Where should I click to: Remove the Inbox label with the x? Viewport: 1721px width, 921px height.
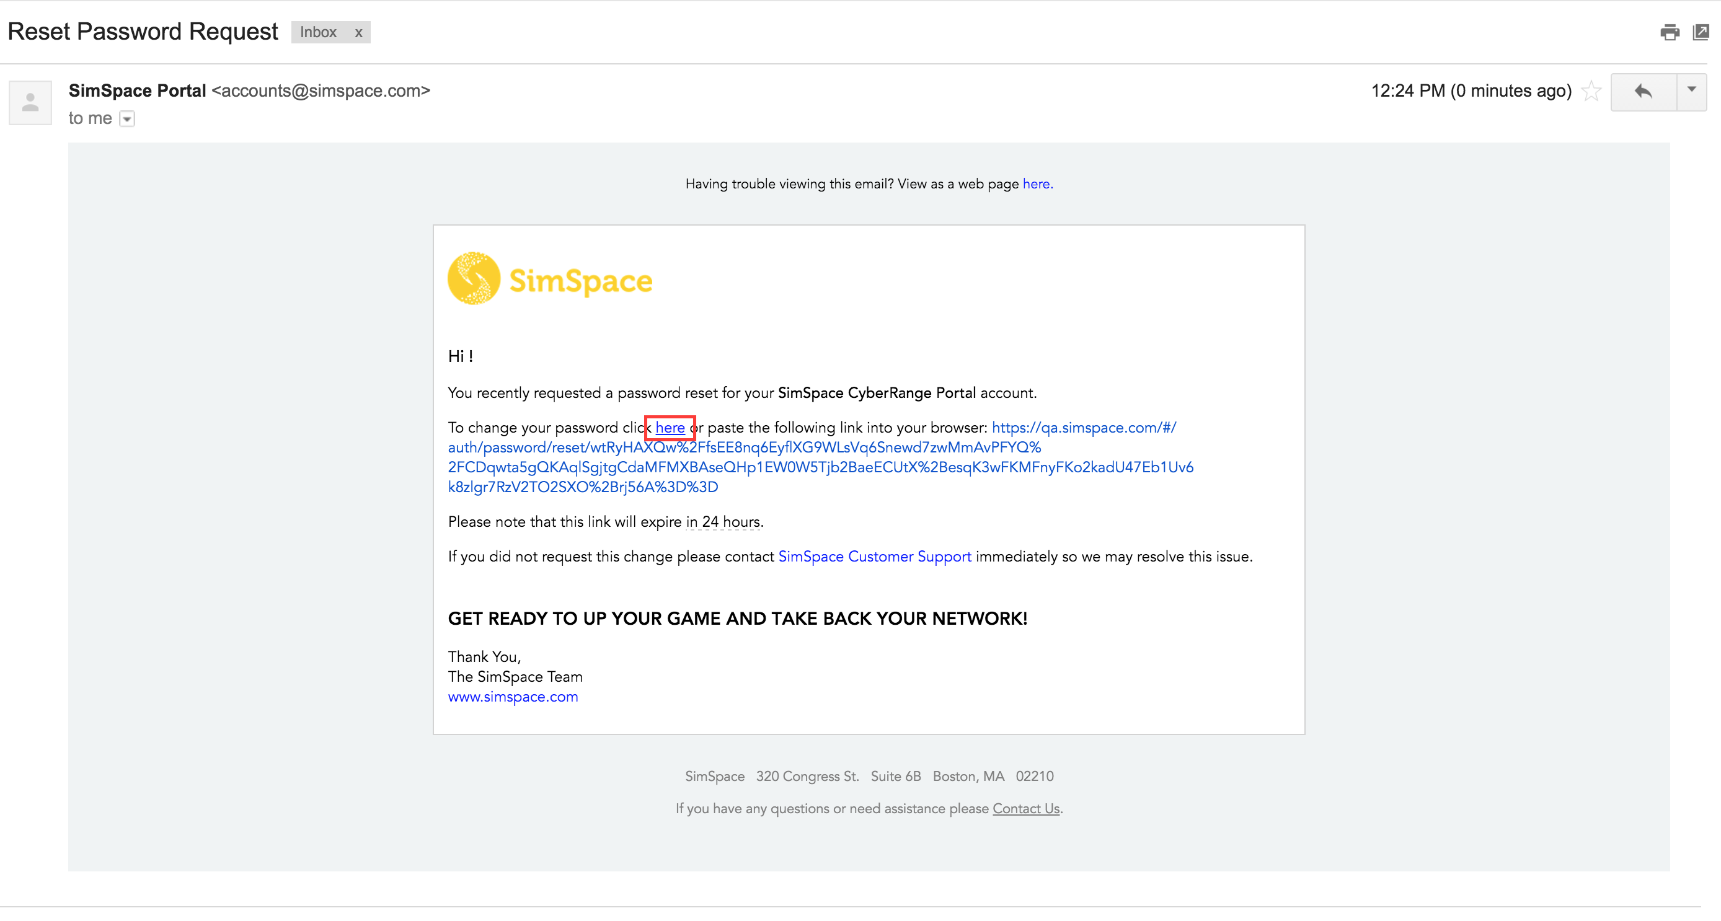click(x=359, y=32)
